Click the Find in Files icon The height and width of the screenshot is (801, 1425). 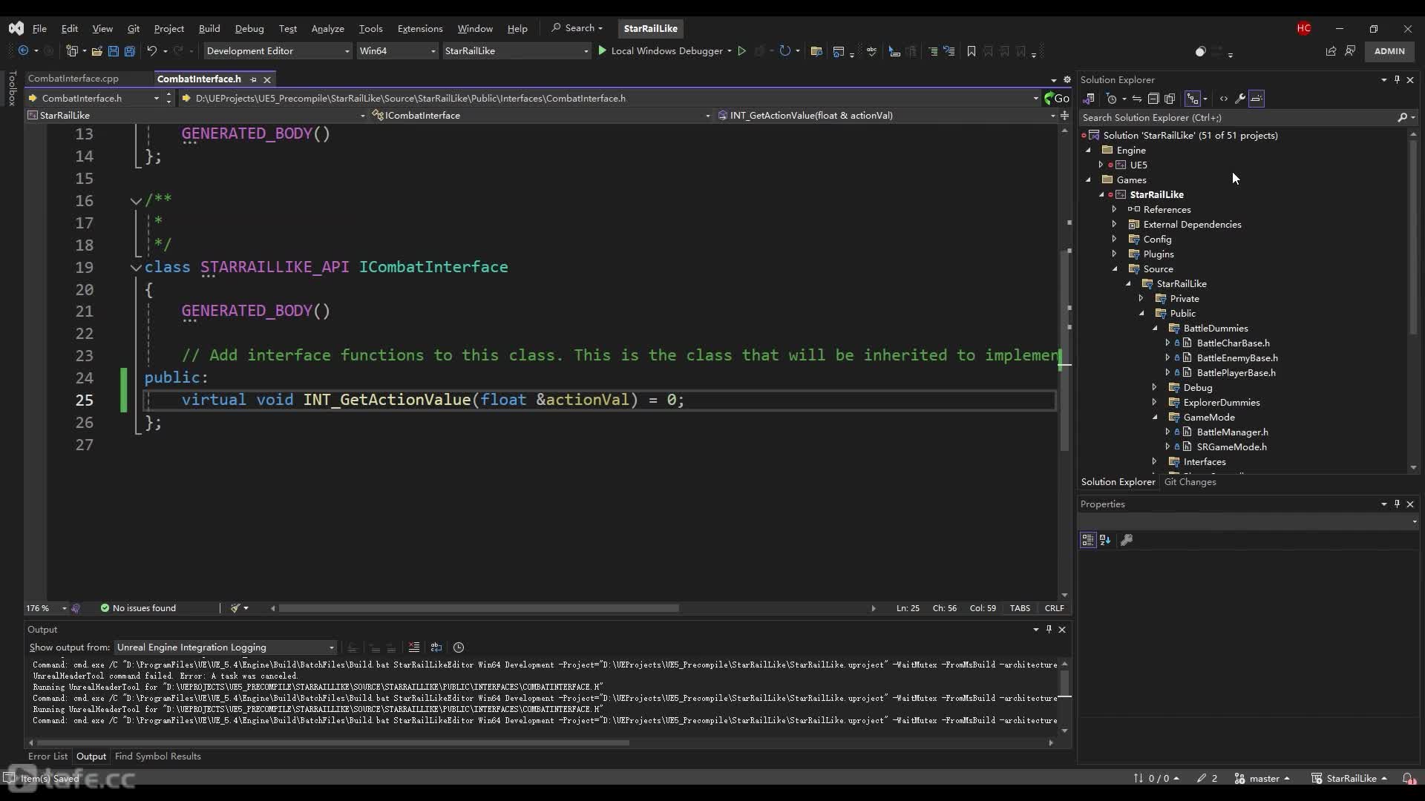816,51
